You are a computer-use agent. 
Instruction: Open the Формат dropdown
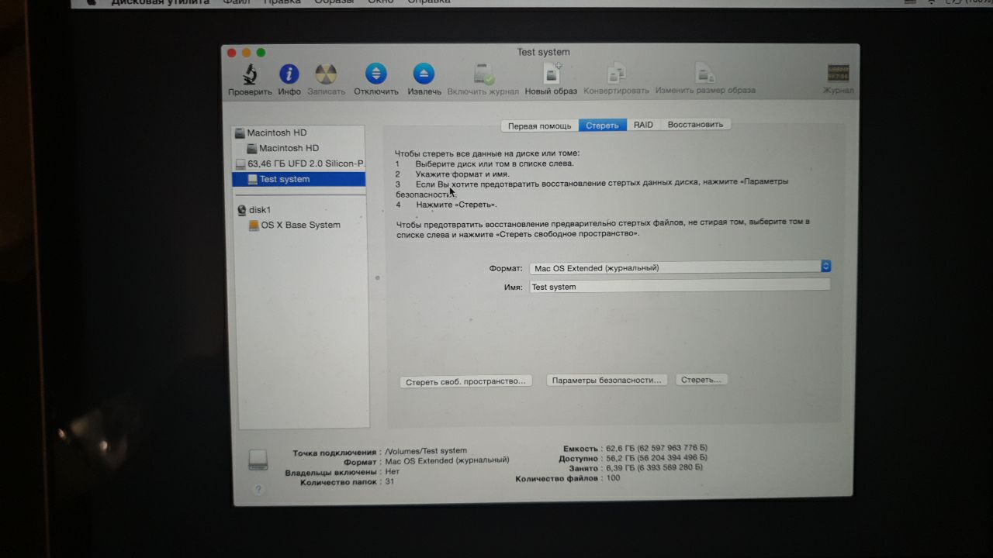click(680, 267)
